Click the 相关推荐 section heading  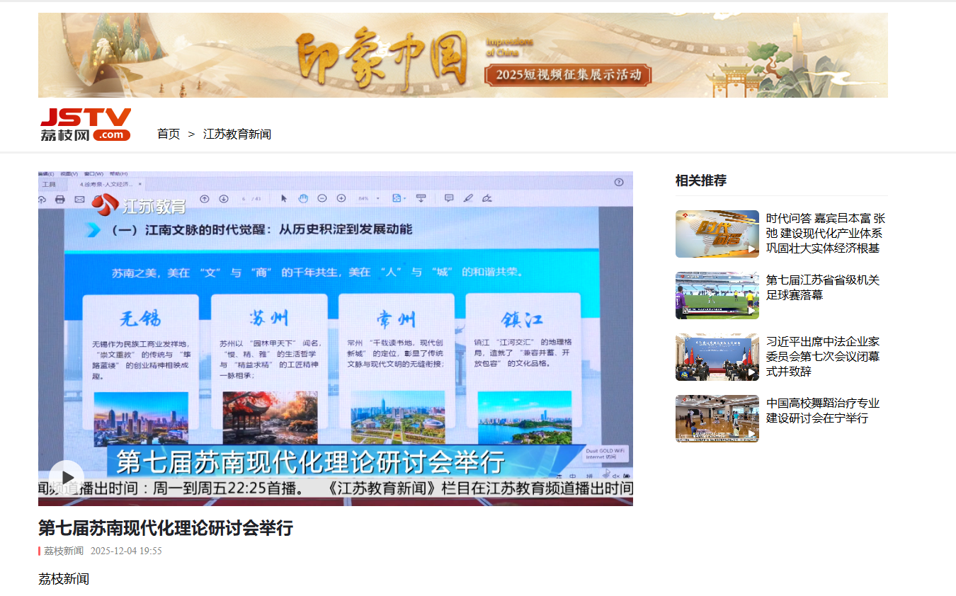[700, 180]
